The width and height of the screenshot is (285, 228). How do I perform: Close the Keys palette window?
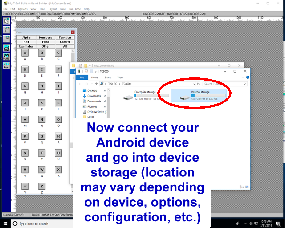click(73, 33)
